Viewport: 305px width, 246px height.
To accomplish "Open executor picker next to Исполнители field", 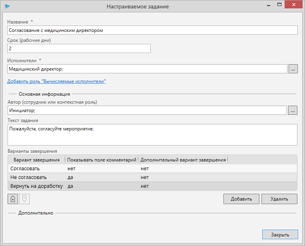I will pyautogui.click(x=293, y=69).
